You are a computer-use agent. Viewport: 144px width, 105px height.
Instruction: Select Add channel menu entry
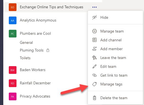pos(115,40)
